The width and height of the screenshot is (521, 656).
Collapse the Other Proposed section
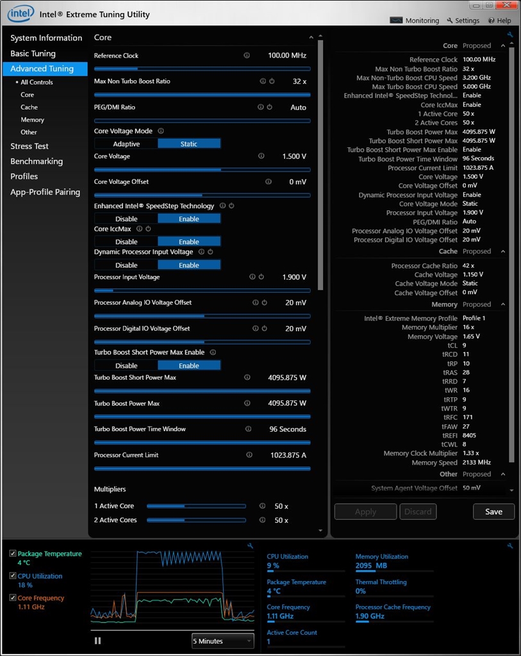[x=503, y=474]
